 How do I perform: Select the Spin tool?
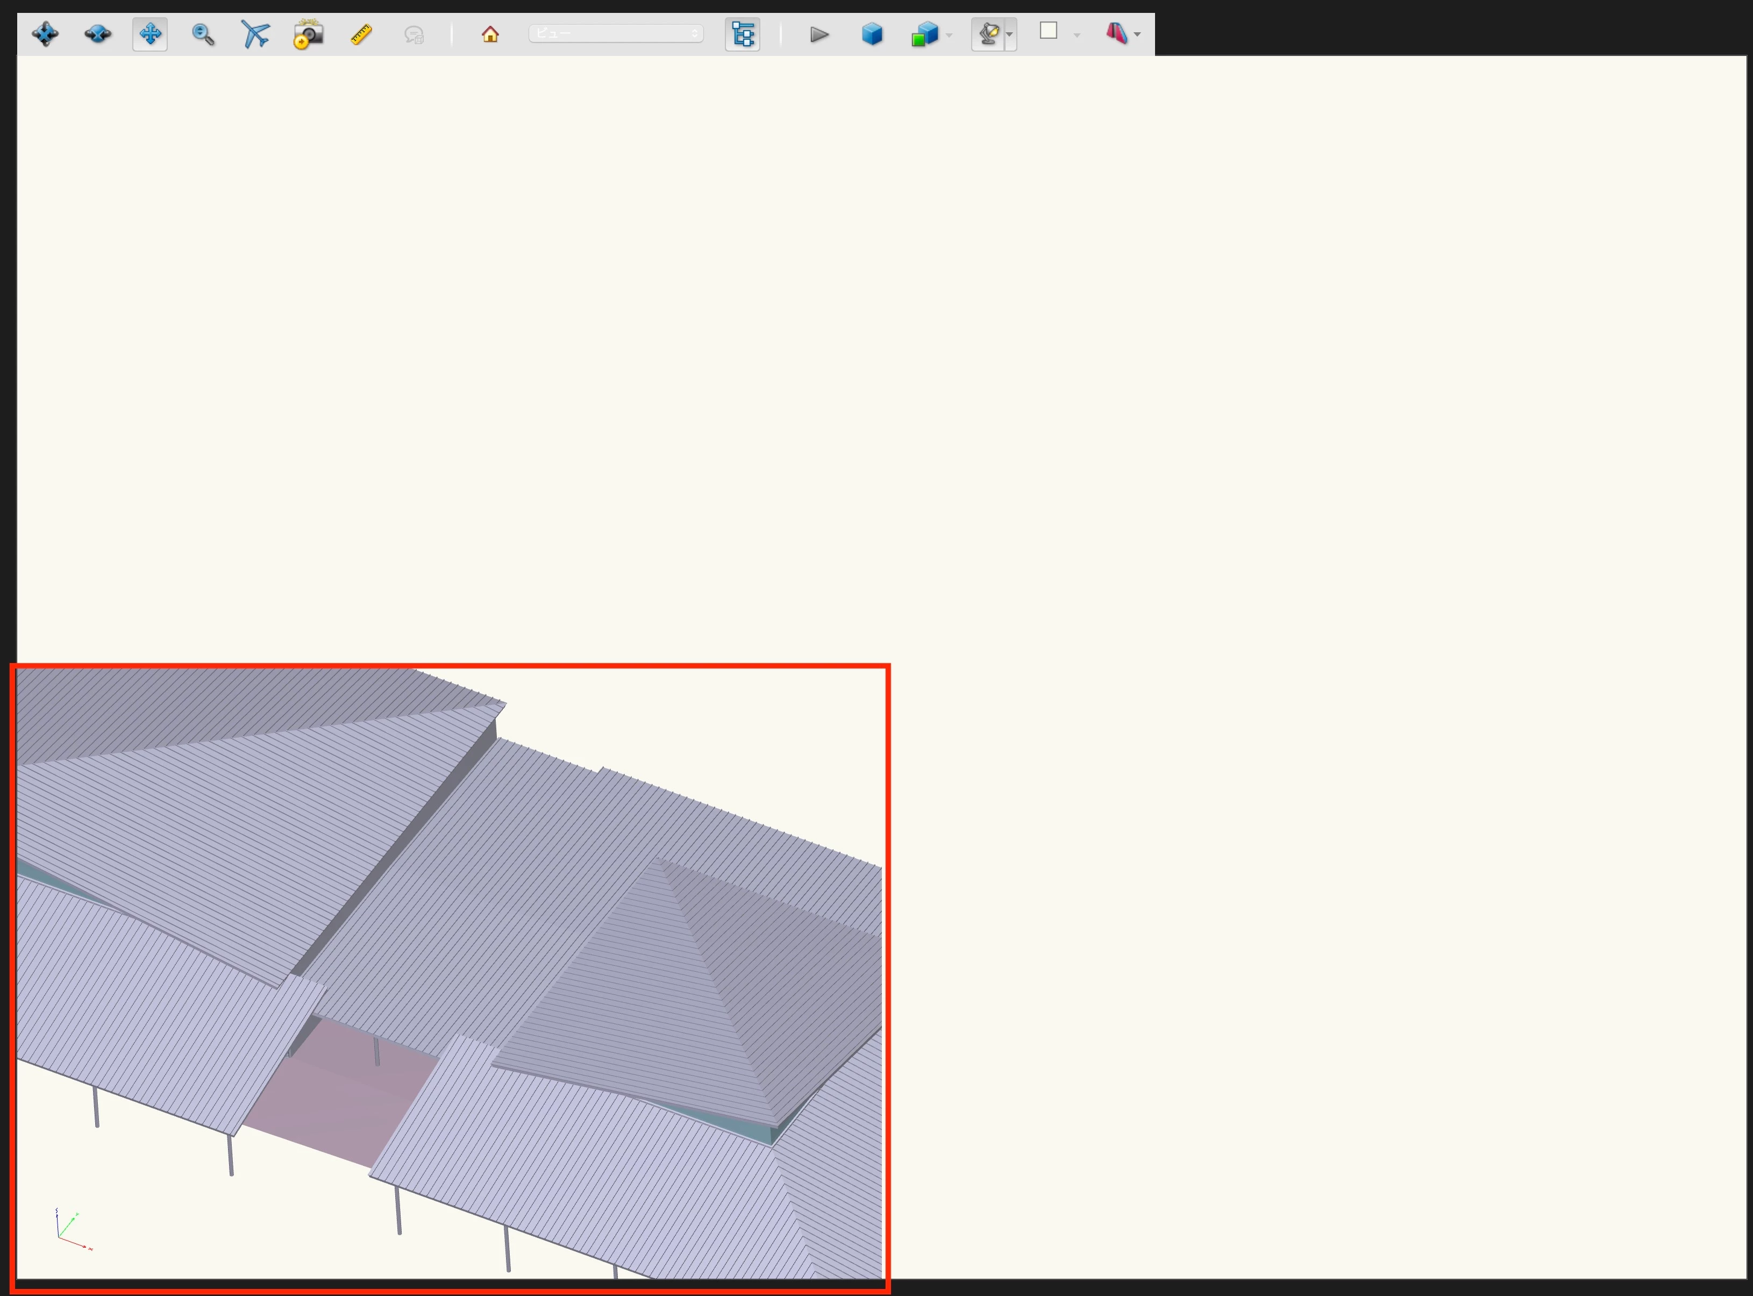coord(97,34)
